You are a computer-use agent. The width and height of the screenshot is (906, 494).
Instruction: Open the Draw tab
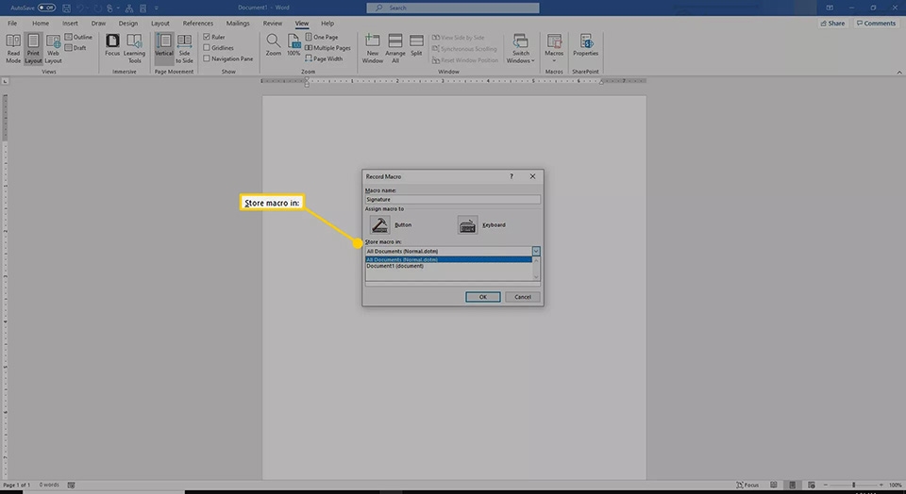tap(98, 23)
